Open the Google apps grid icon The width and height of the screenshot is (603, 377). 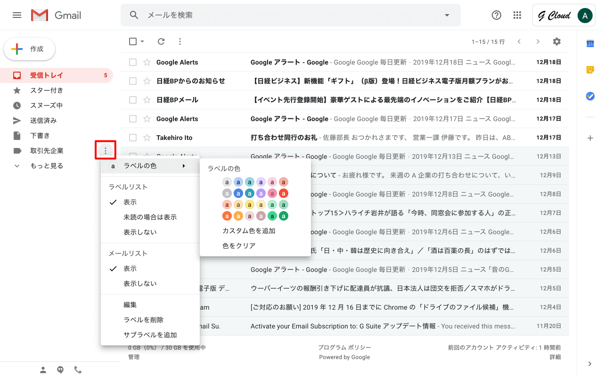517,15
